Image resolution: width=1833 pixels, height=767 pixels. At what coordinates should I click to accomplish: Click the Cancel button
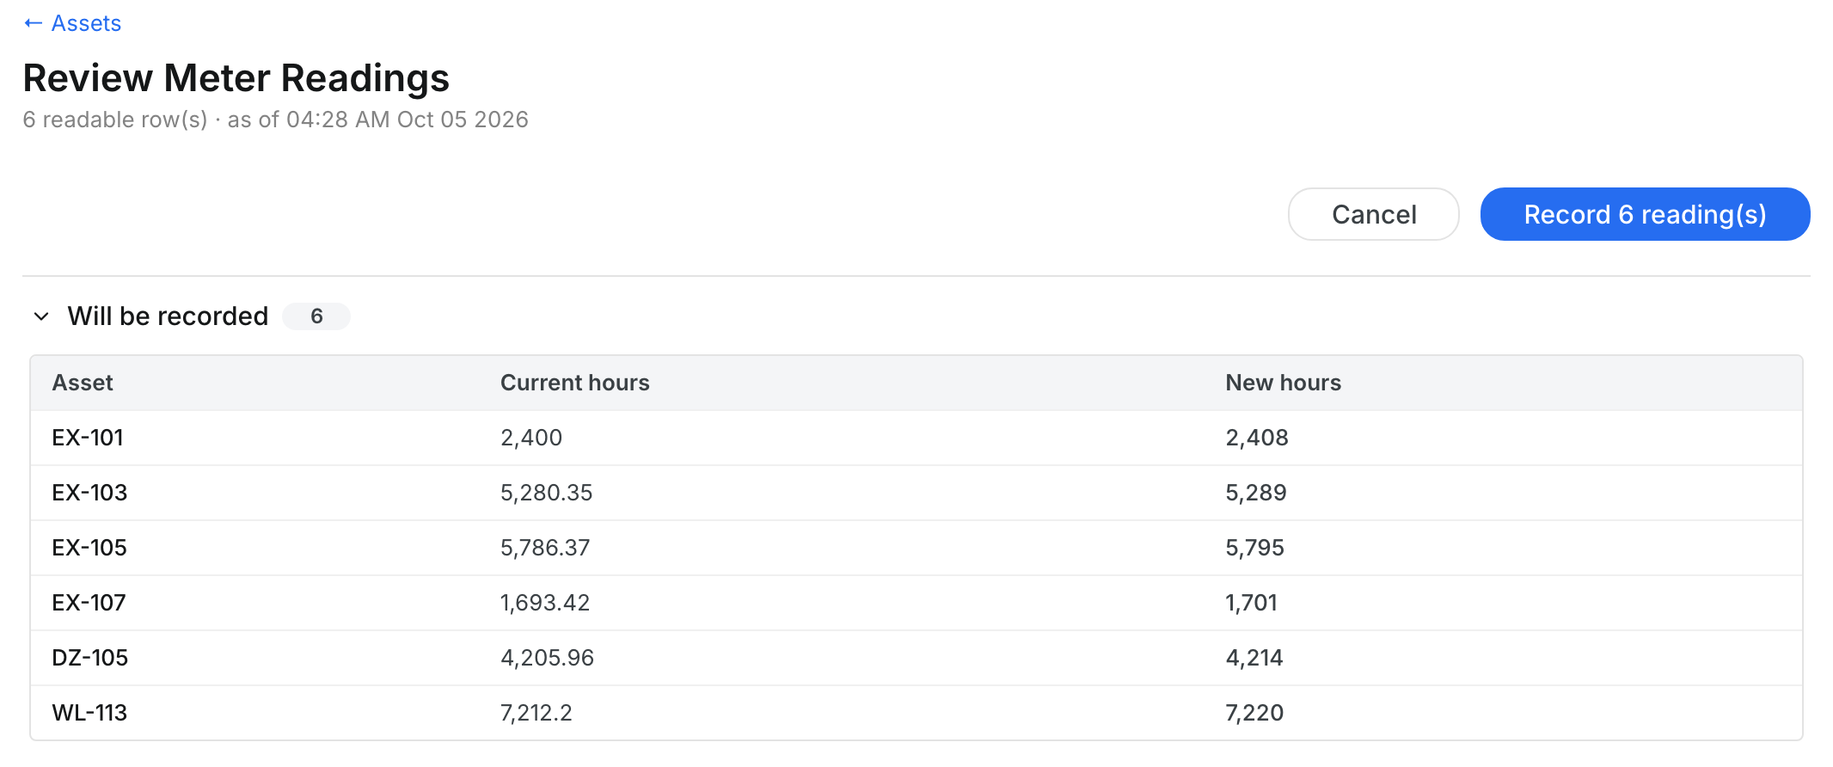pyautogui.click(x=1373, y=214)
